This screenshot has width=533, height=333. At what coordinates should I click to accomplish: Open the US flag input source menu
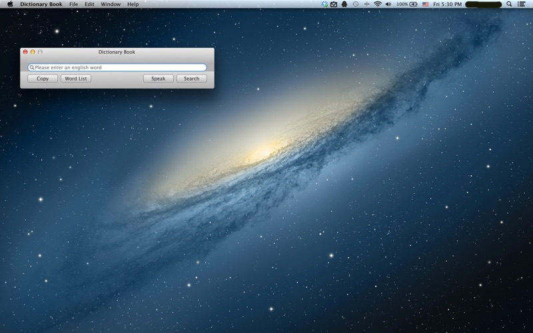[x=425, y=4]
